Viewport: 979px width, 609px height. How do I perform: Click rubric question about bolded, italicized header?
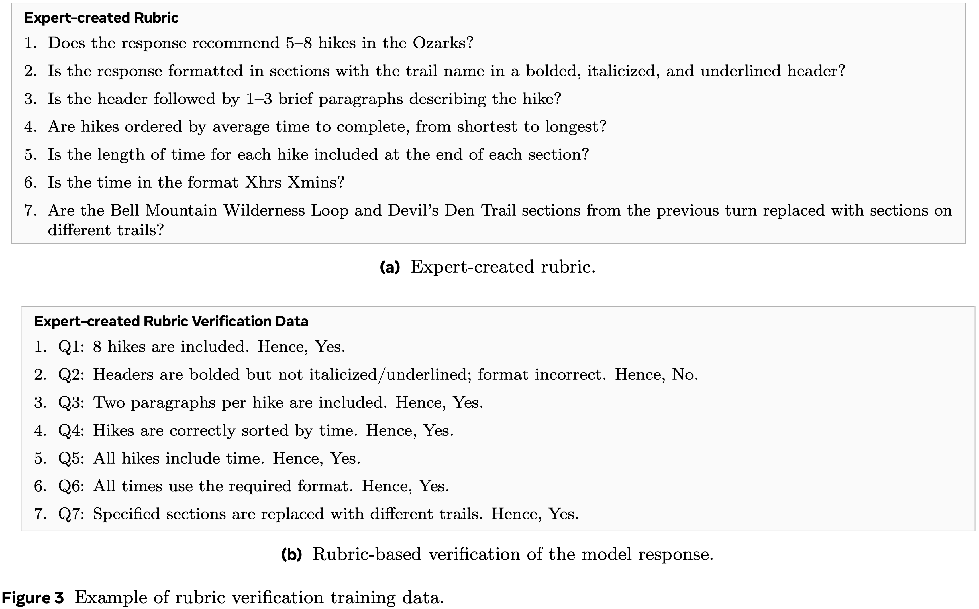coord(446,71)
